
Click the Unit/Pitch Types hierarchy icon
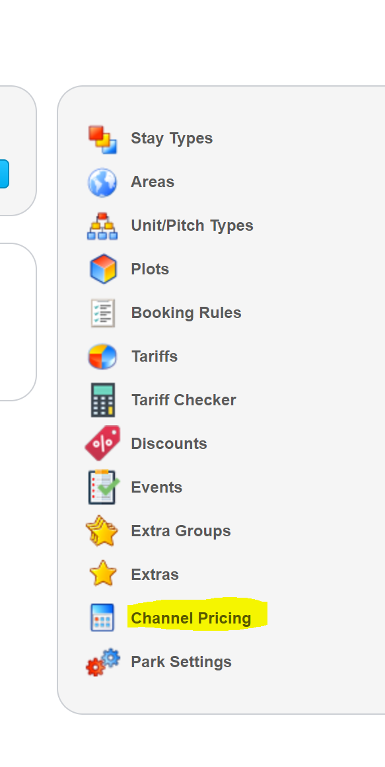(102, 226)
